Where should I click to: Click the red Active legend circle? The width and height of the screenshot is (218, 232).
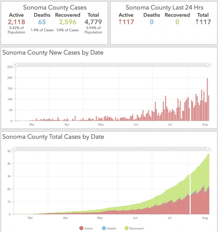click(x=81, y=228)
